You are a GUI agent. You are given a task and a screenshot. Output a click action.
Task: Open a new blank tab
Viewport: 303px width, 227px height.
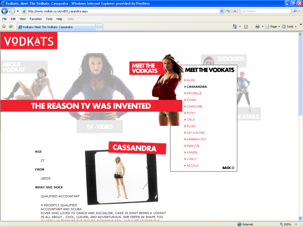[99, 27]
